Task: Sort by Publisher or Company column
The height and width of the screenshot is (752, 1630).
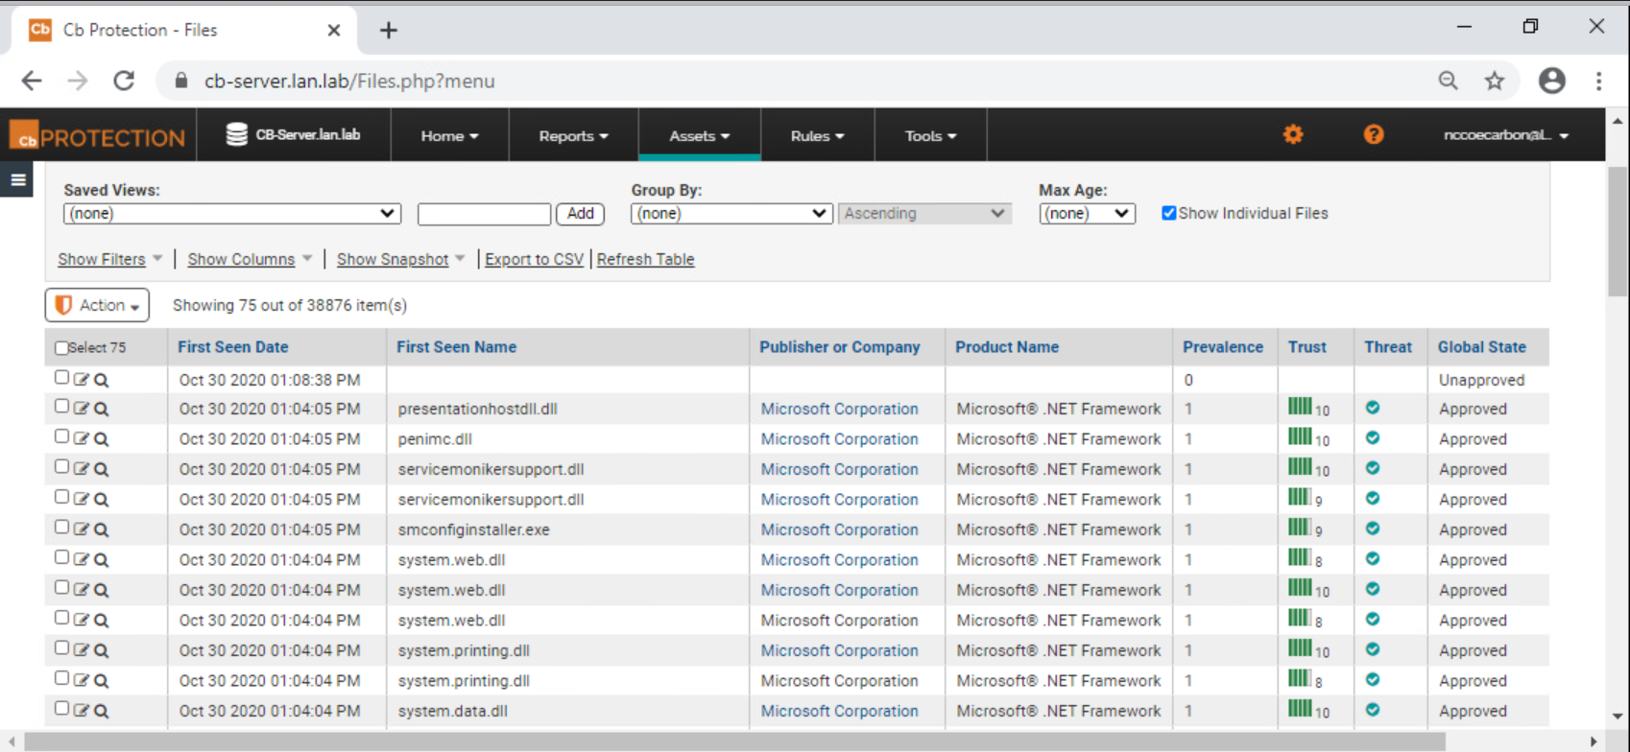Action: click(x=839, y=347)
